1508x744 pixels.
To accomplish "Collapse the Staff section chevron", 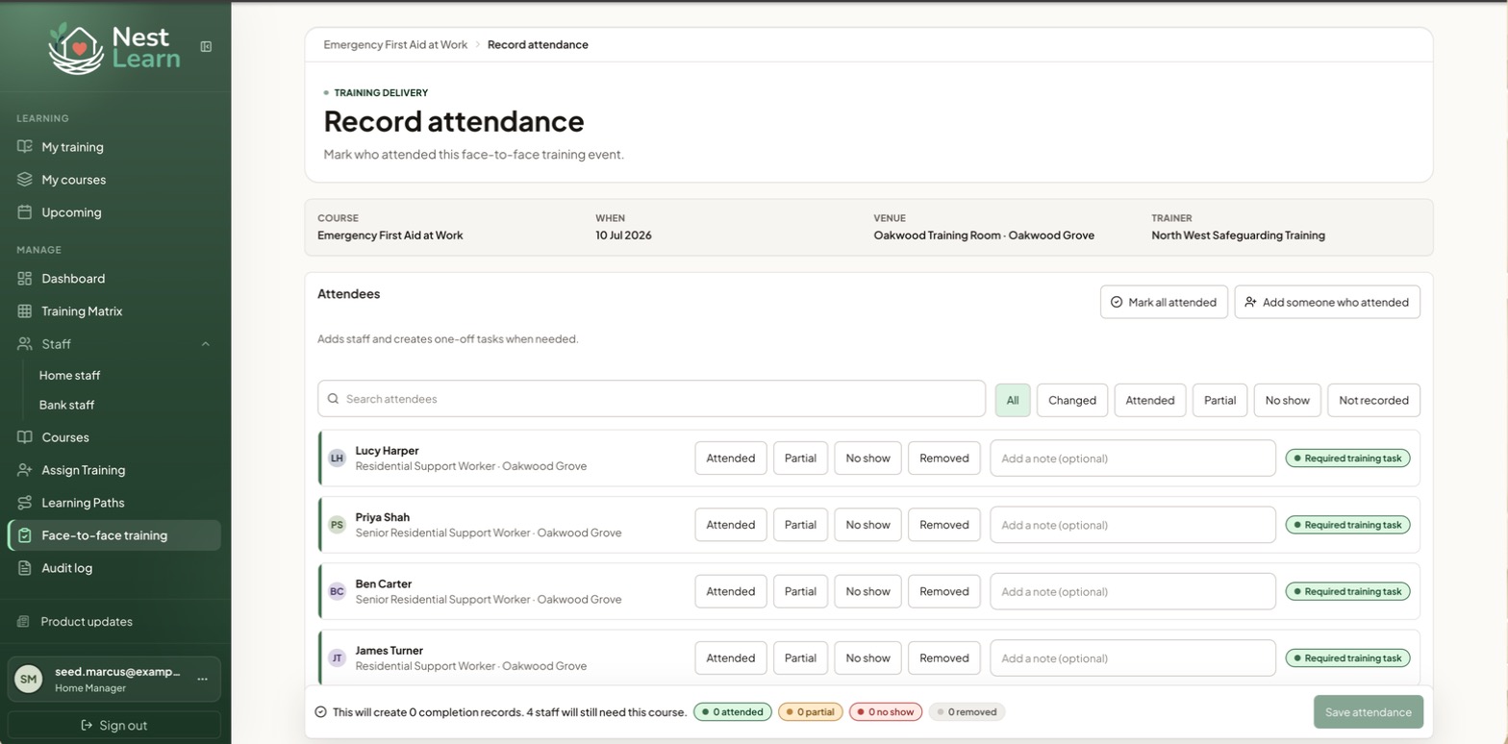I will click(x=206, y=344).
